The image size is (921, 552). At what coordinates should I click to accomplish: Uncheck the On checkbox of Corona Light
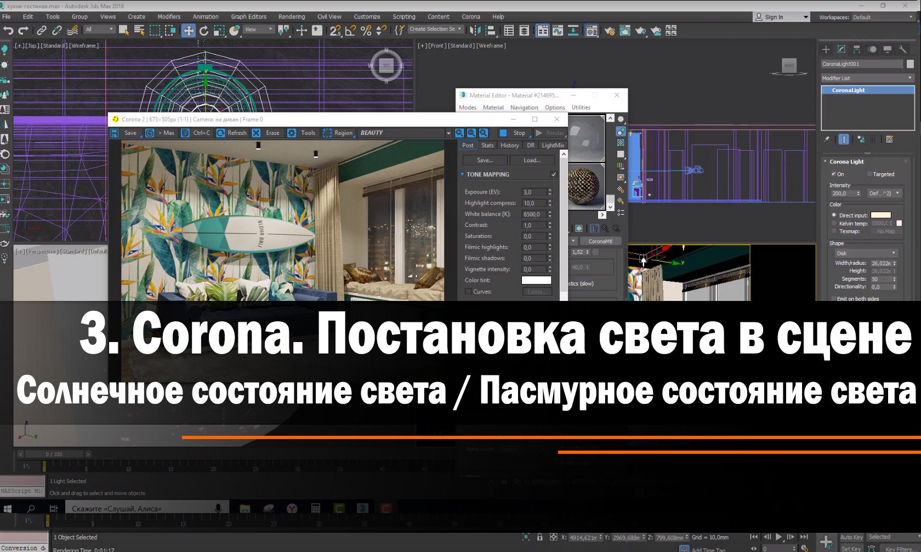(x=834, y=174)
